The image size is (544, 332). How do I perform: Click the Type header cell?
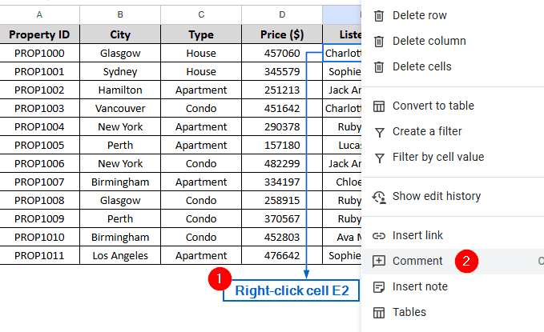(201, 34)
